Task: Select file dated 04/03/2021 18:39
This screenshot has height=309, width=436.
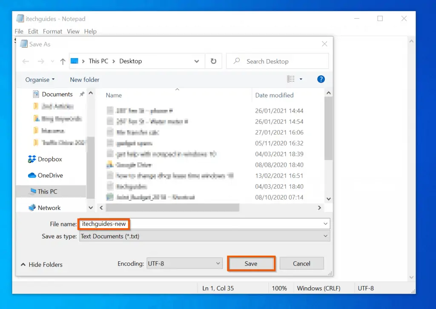Action: coord(206,154)
